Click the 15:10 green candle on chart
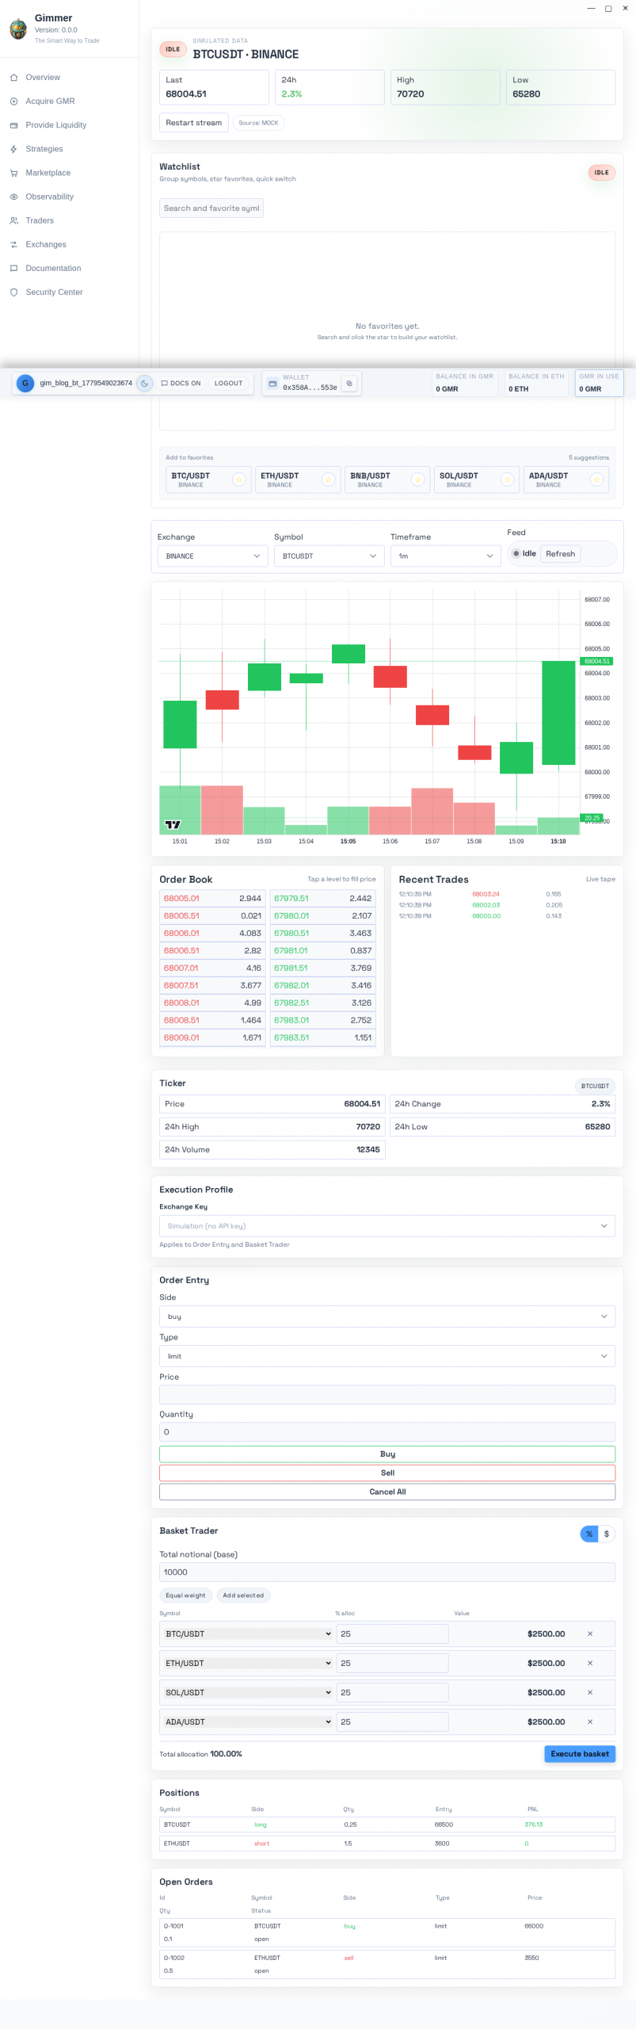 click(x=558, y=713)
